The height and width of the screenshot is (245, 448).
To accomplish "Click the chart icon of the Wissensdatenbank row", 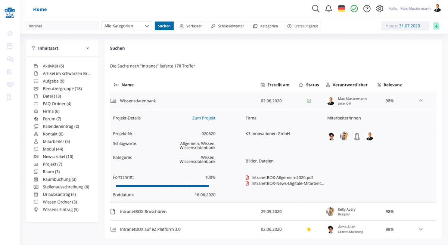I will pos(113,101).
